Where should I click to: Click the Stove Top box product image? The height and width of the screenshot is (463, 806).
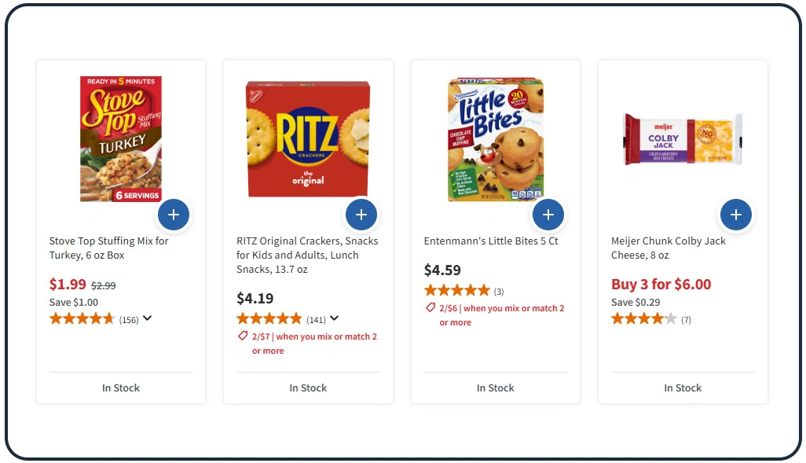[121, 138]
